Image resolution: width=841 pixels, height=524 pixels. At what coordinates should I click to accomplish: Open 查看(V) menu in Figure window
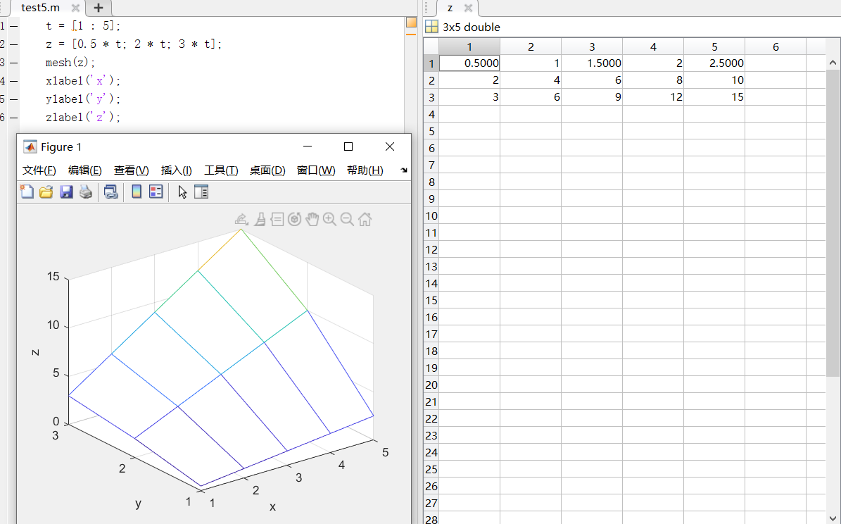click(131, 170)
